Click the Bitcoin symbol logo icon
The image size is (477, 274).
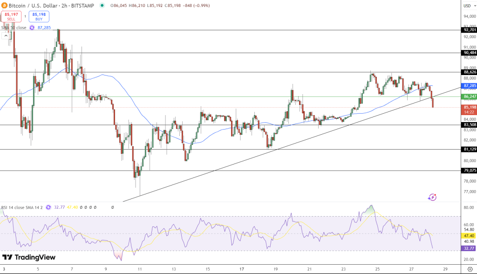point(4,6)
